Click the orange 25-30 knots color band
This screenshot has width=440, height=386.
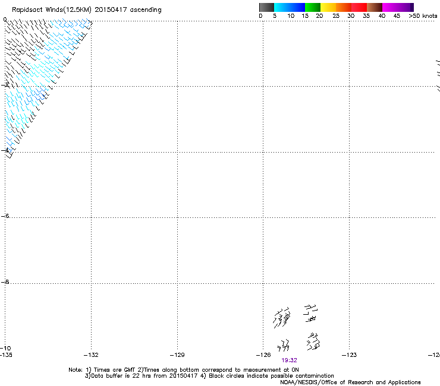pyautogui.click(x=344, y=7)
